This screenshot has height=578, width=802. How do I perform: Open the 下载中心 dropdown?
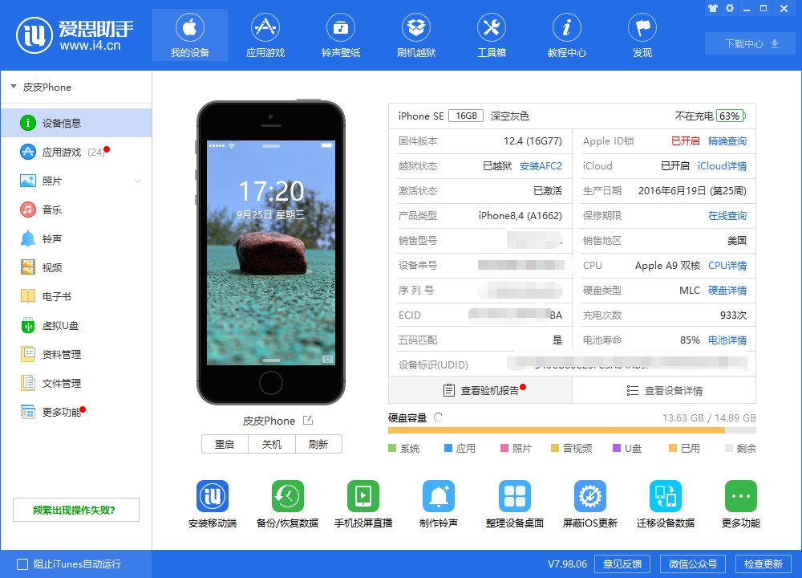pyautogui.click(x=749, y=43)
